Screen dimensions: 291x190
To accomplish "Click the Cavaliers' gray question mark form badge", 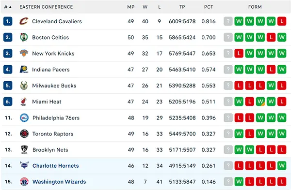I will 228,21.
